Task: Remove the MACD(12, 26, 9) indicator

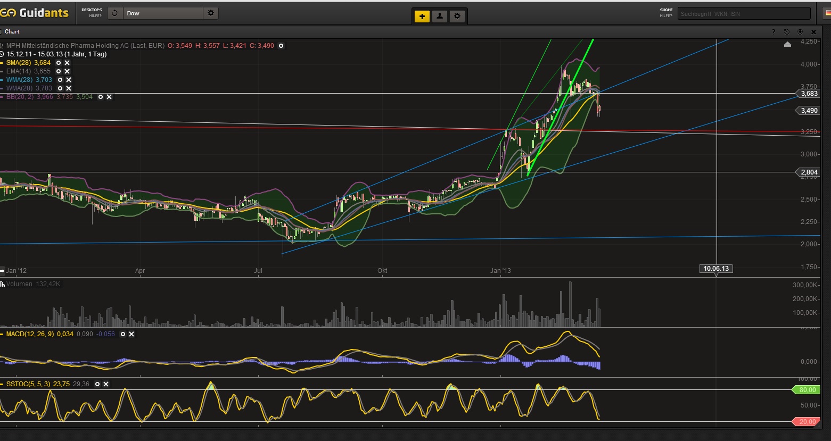Action: tap(131, 334)
